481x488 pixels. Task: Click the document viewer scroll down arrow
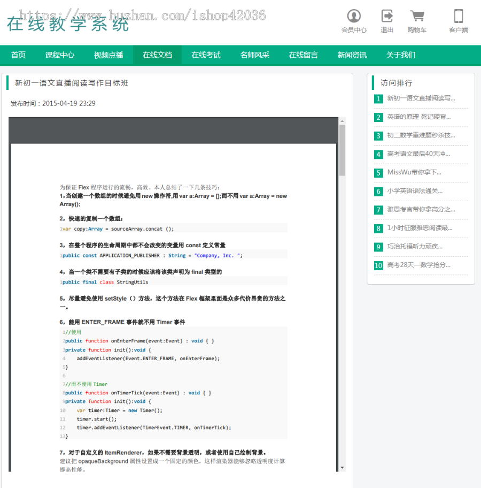(342, 468)
